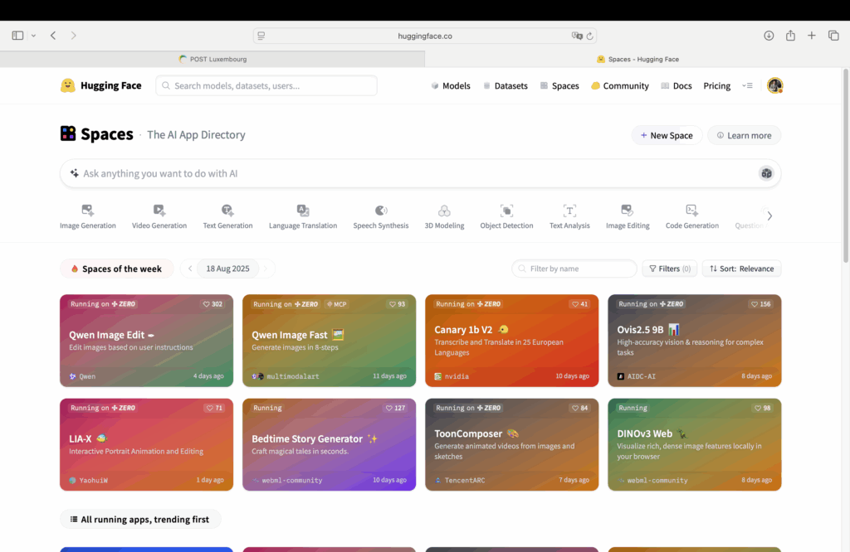Pick the Object Detection category icon
Image resolution: width=850 pixels, height=552 pixels.
[x=506, y=211]
